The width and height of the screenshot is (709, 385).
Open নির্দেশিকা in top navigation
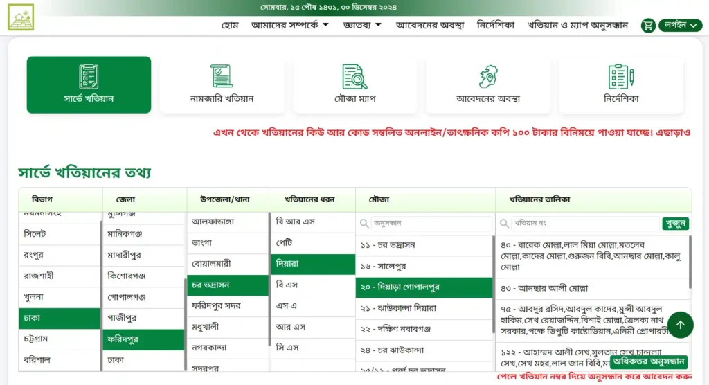pyautogui.click(x=496, y=26)
